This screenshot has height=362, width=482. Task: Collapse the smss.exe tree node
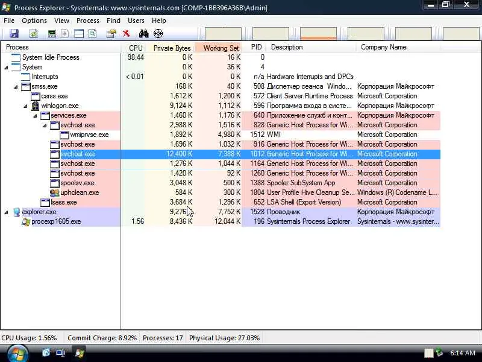16,87
